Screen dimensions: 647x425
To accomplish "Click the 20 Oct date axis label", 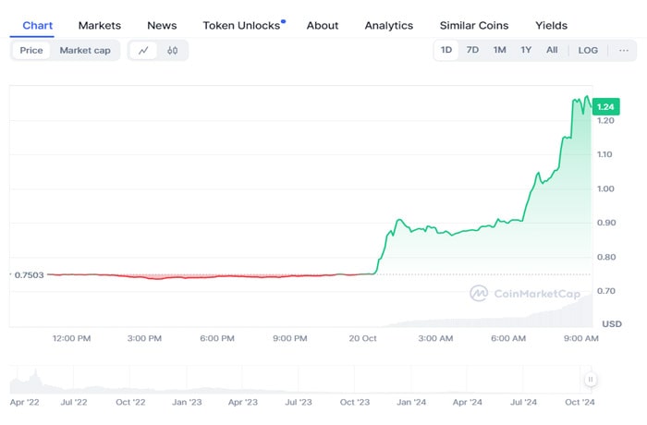I will point(362,338).
